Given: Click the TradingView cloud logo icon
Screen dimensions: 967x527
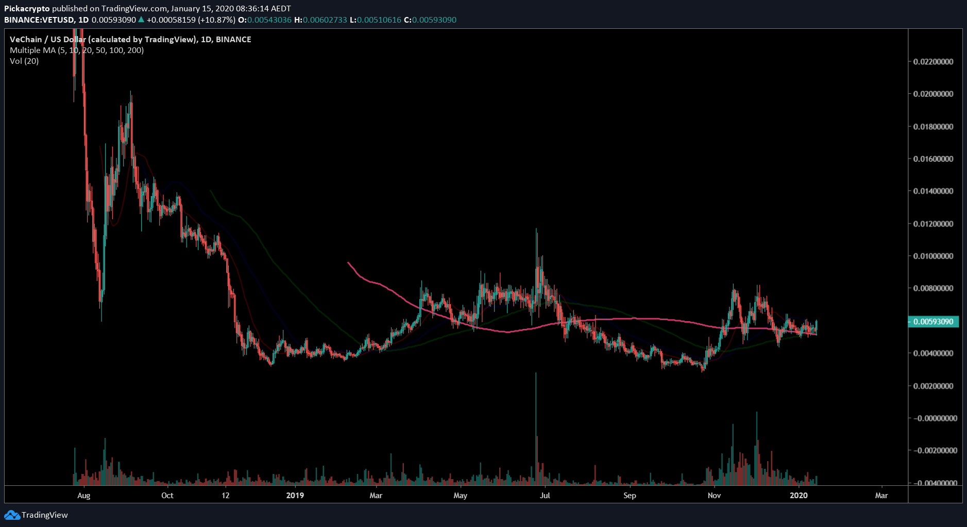Looking at the screenshot, I should tap(12, 515).
